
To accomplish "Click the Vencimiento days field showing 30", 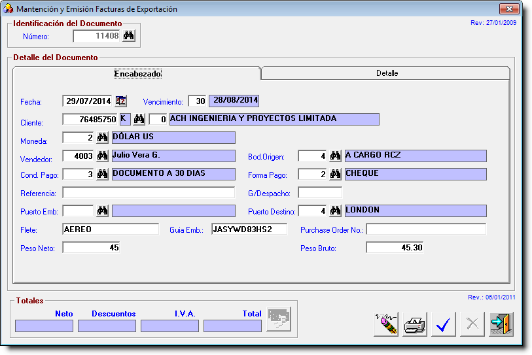I will coord(198,101).
